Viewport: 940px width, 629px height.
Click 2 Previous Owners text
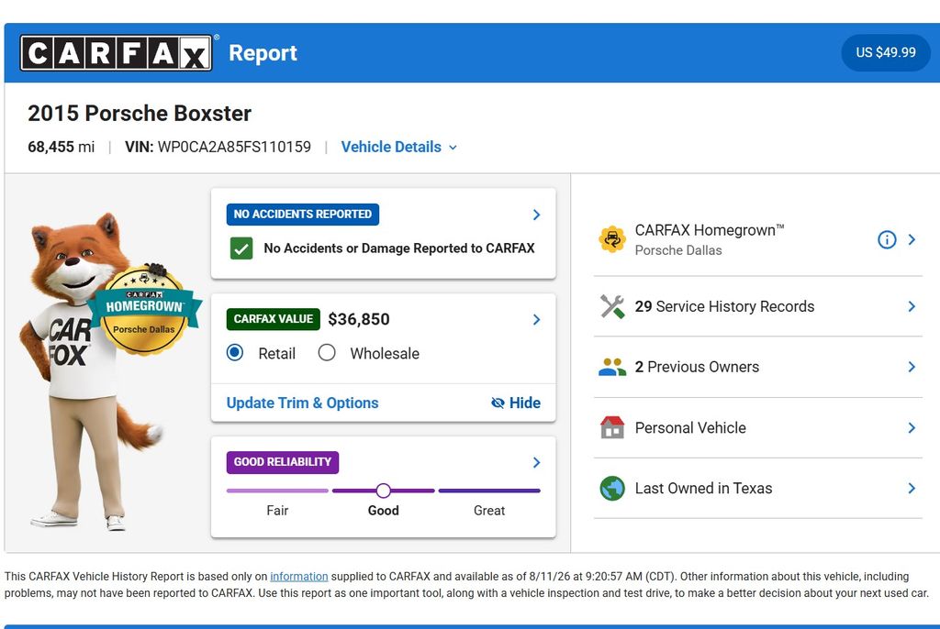(x=697, y=367)
